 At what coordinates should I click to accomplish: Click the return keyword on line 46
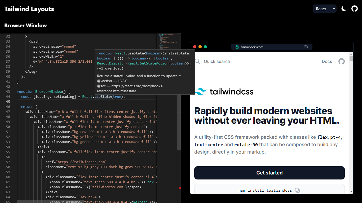(27, 107)
